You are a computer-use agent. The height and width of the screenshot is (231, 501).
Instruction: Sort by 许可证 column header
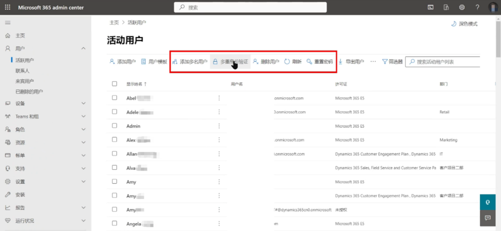(x=341, y=84)
